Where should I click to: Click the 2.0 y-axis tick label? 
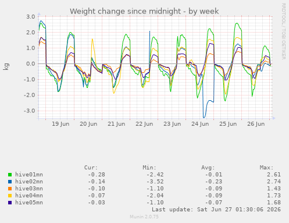31,33
